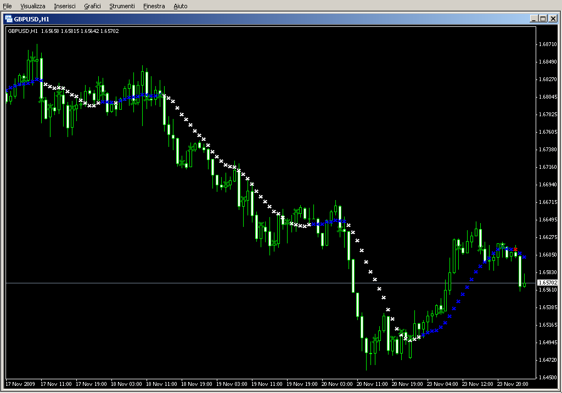Click the current price label 1.65702
The height and width of the screenshot is (393, 562).
(548, 283)
